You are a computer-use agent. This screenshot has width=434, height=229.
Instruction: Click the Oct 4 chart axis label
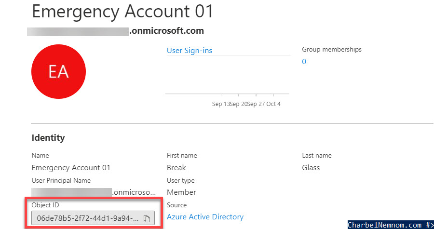tap(273, 104)
